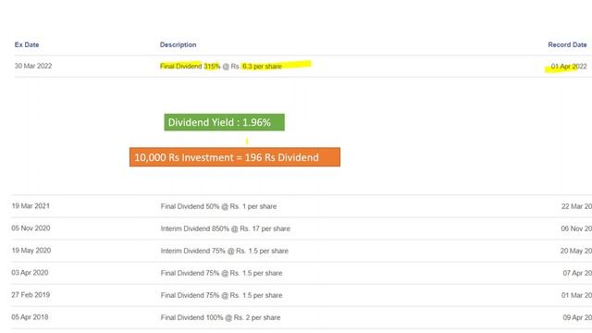This screenshot has height=333, width=592.
Task: Click the 07 Apr record date cell
Action: [577, 273]
